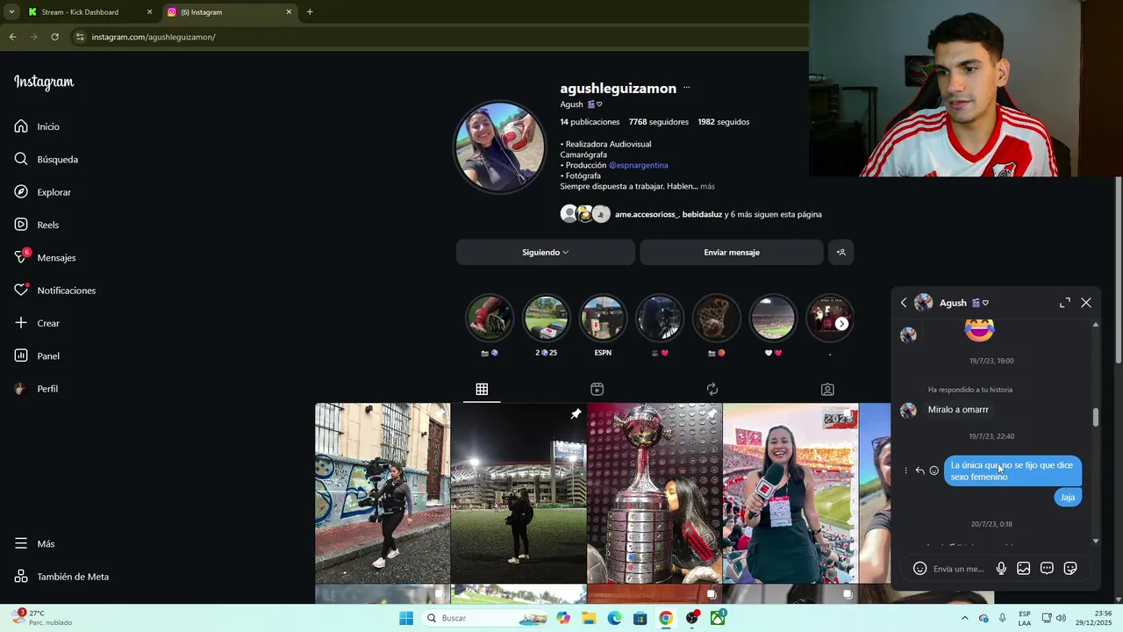Image resolution: width=1123 pixels, height=632 pixels.
Task: Click the 'Envía un mensaje' input field
Action: [960, 569]
